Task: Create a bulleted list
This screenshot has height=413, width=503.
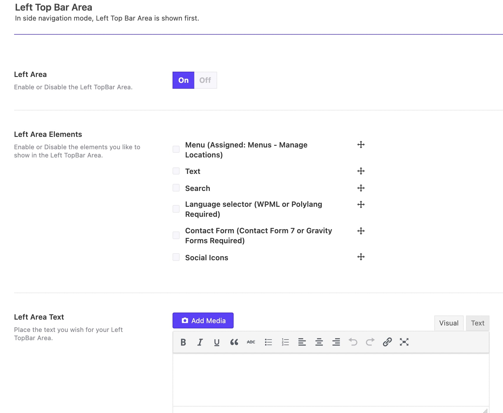Action: (268, 342)
